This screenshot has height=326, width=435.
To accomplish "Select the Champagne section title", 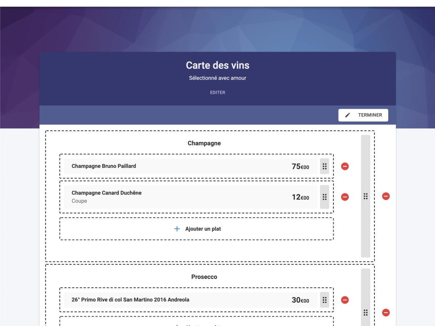I will [x=204, y=143].
